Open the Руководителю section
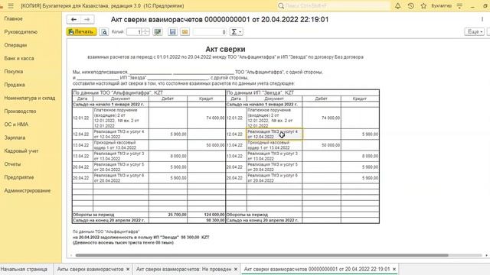The height and width of the screenshot is (275, 490). (21, 32)
